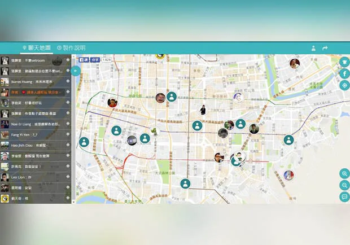The width and height of the screenshot is (350, 245).
Task: Select Hao Jhih Ciou's chat message
Action: coord(36,146)
